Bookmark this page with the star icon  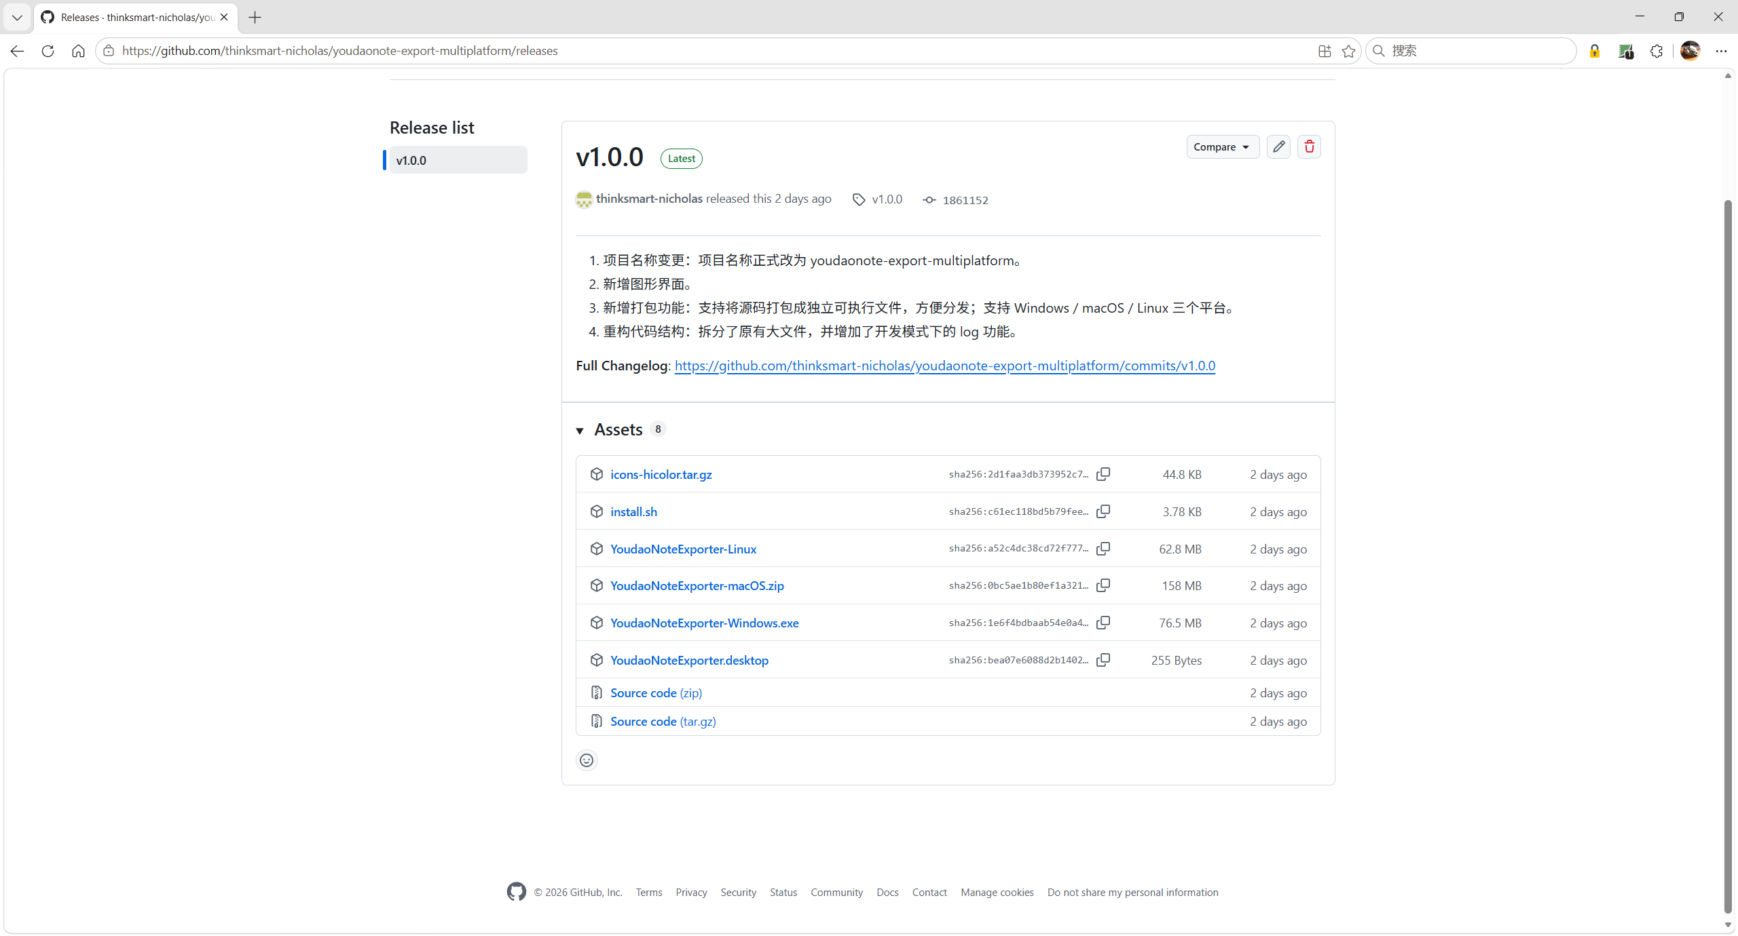1349,51
